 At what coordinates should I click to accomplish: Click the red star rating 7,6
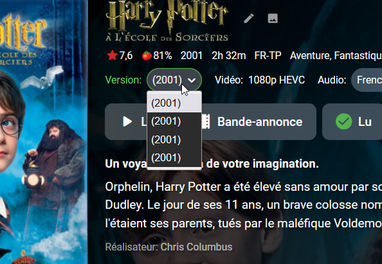pos(120,56)
